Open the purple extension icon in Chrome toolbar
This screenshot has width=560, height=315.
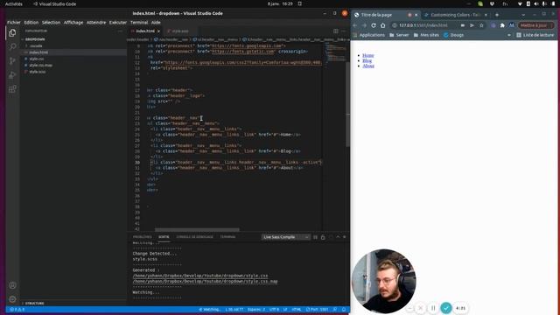click(x=493, y=25)
